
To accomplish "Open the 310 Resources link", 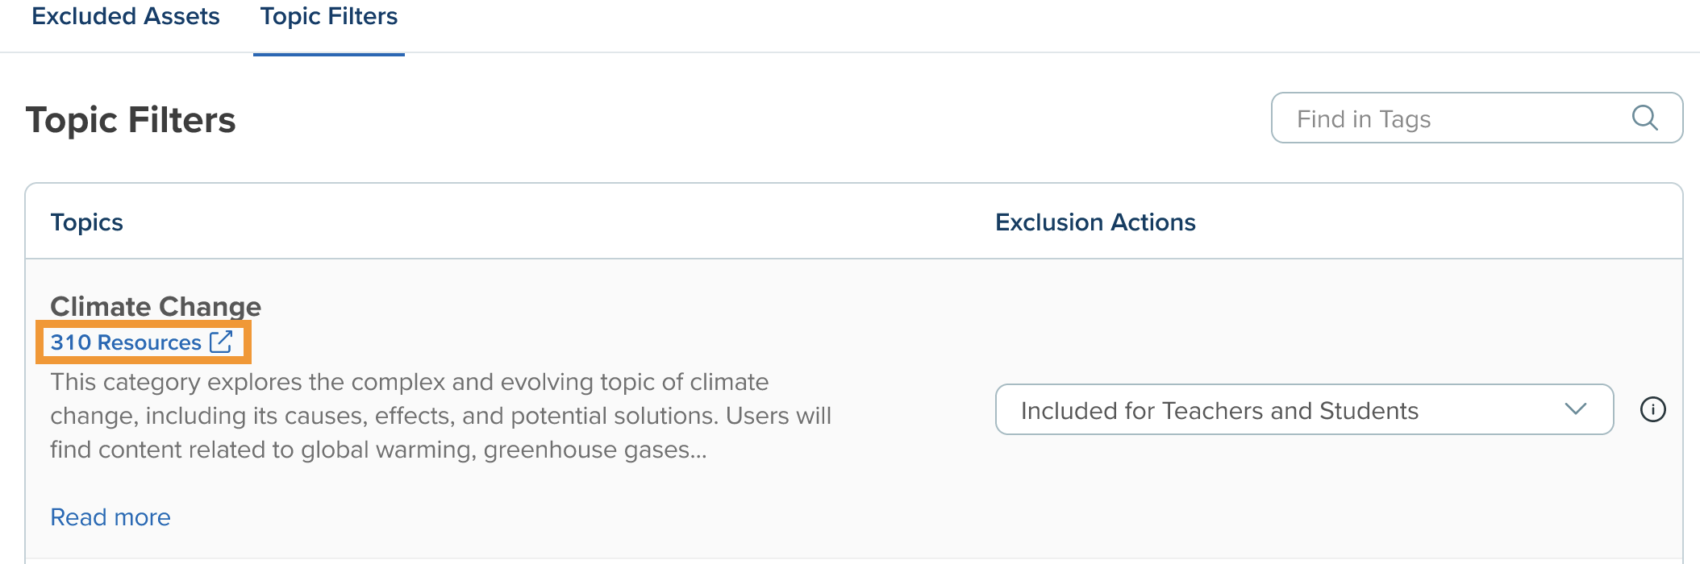I will pyautogui.click(x=126, y=342).
